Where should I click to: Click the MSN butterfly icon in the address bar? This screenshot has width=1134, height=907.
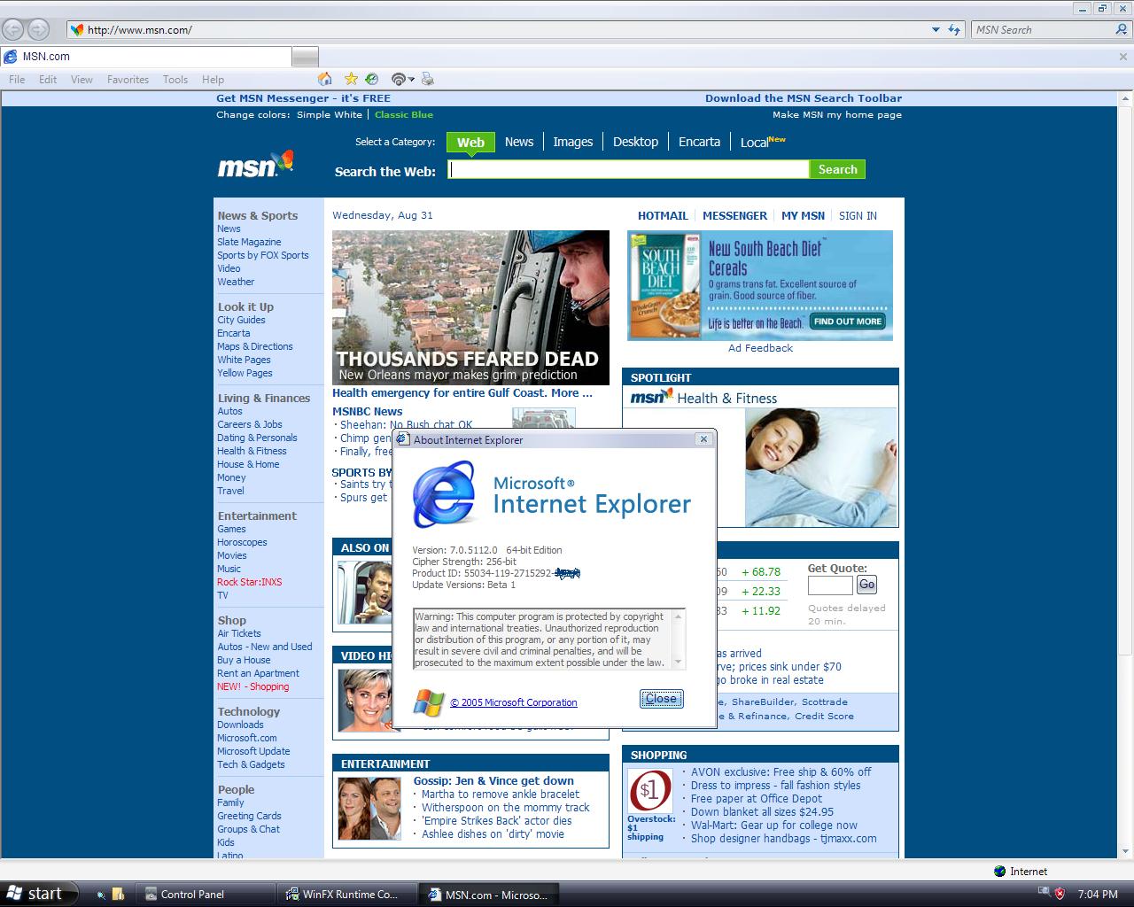tap(77, 30)
